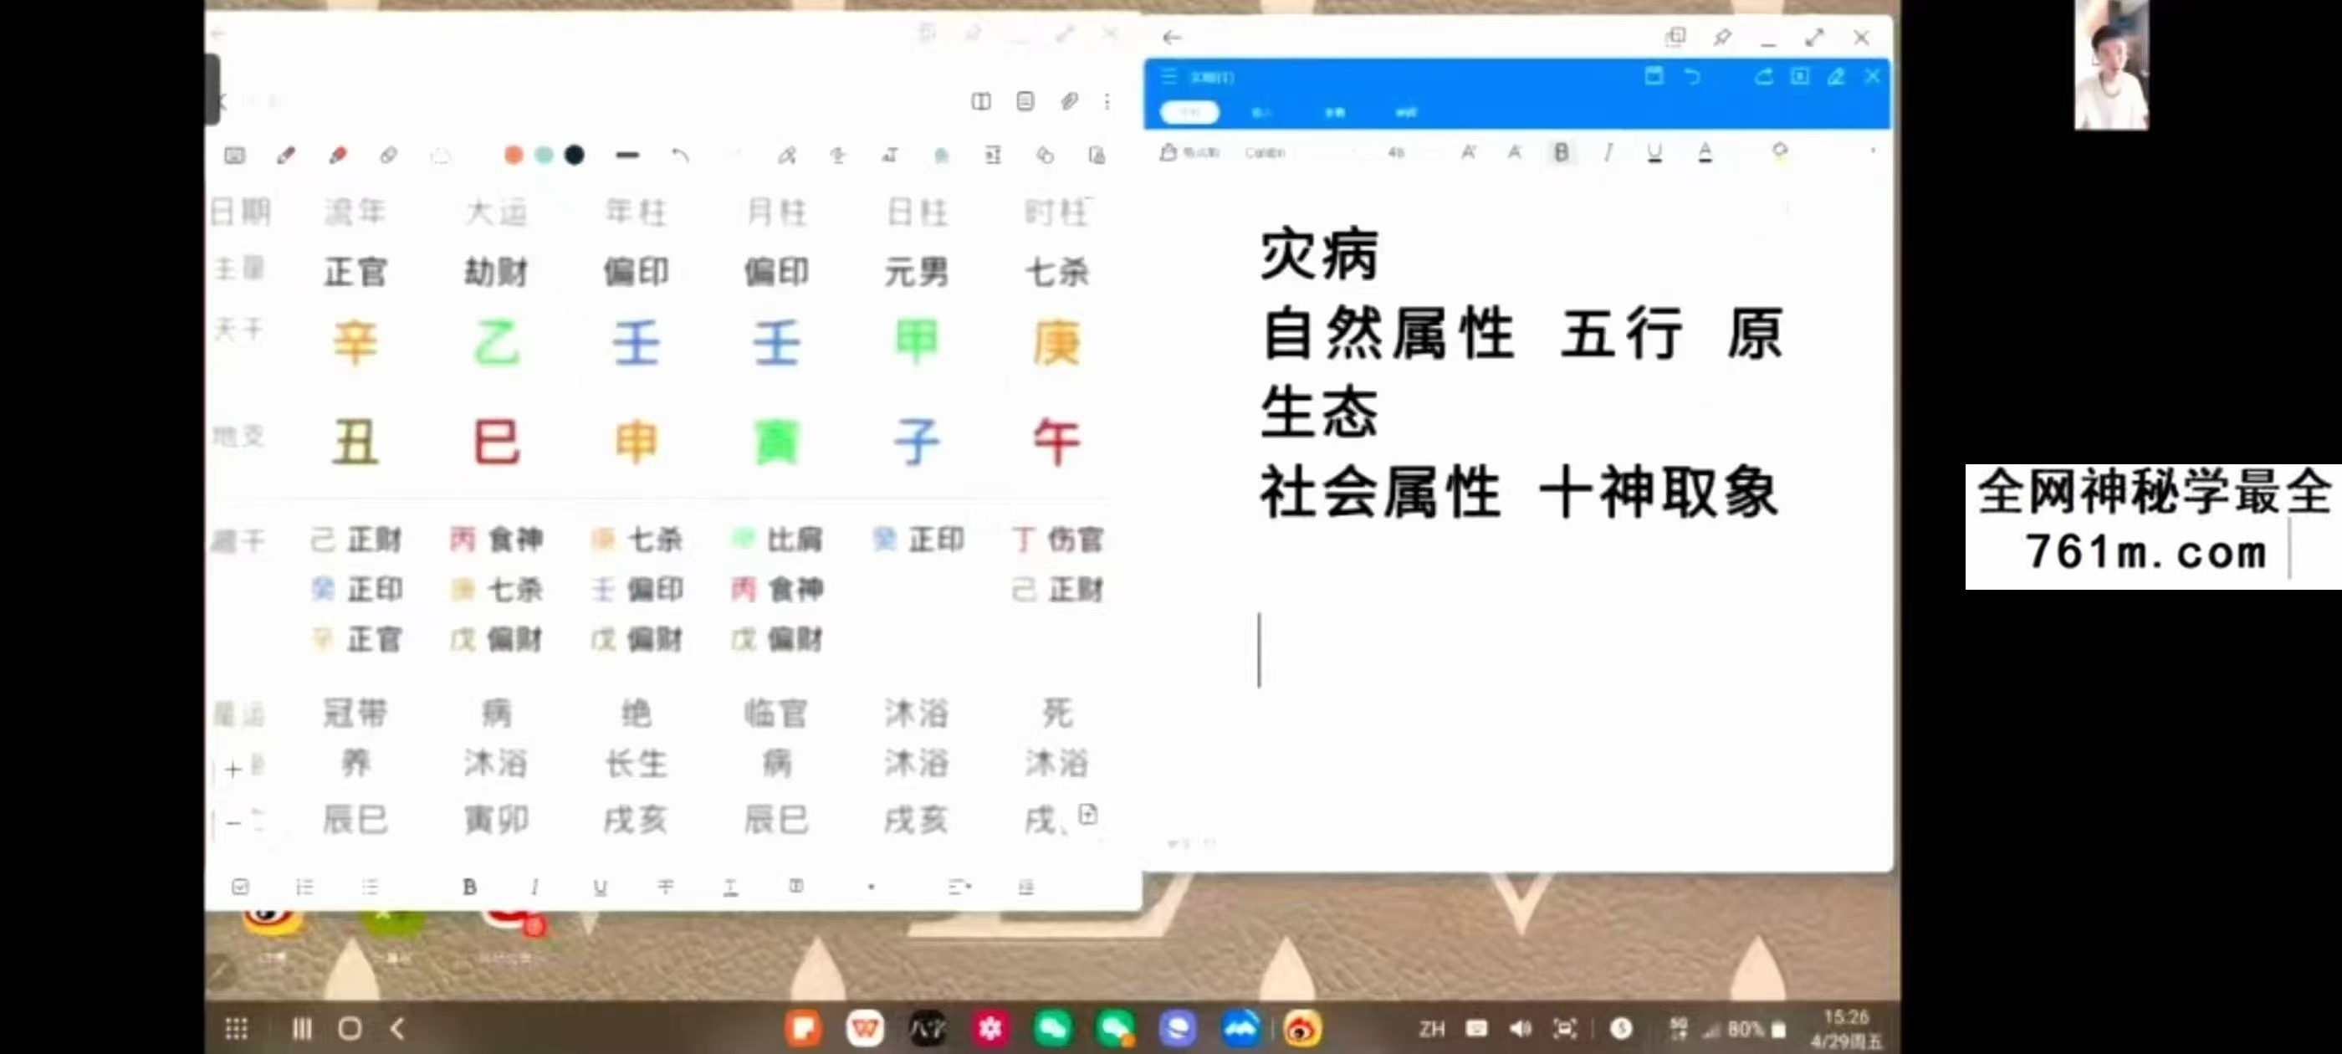Screen dimensions: 2342x1054
Task: Open the pen stroke thickness selector
Action: 627,156
